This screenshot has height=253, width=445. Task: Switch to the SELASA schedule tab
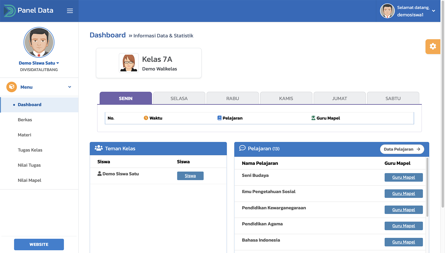[x=179, y=99]
